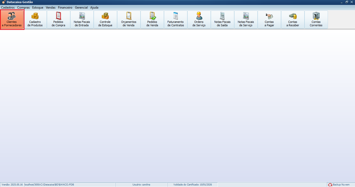Open the Gerencial menu
This screenshot has height=187, width=355.
[x=81, y=8]
